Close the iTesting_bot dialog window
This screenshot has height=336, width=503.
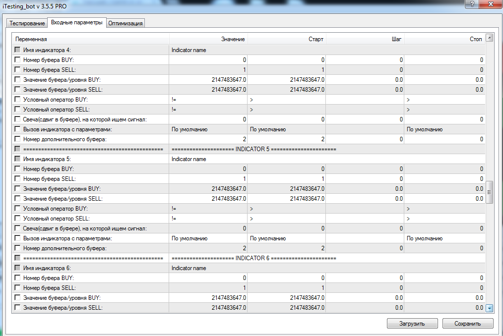[491, 4]
